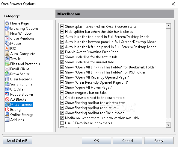Click the options list vertical scrollbar thumb
Image resolution: width=178 pixels, height=147 pixels.
pos(168,73)
